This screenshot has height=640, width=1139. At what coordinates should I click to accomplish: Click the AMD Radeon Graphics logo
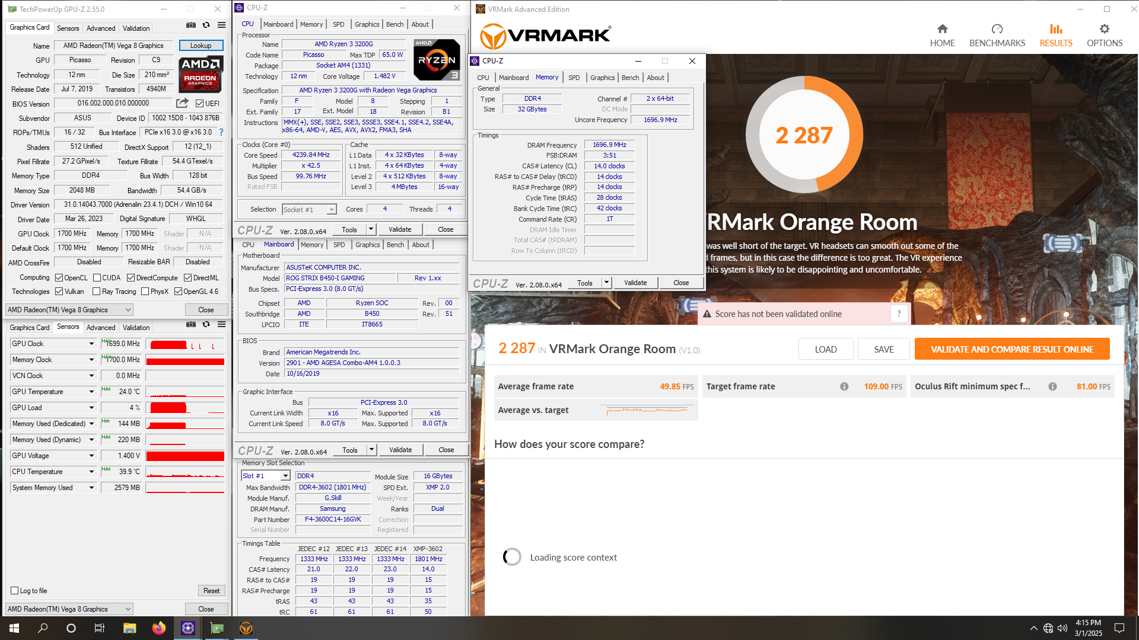(x=201, y=75)
